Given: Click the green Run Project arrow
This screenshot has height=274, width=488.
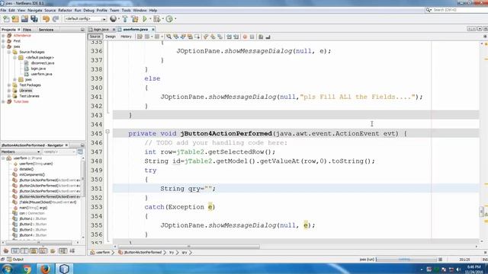Looking at the screenshot, I should [x=145, y=19].
